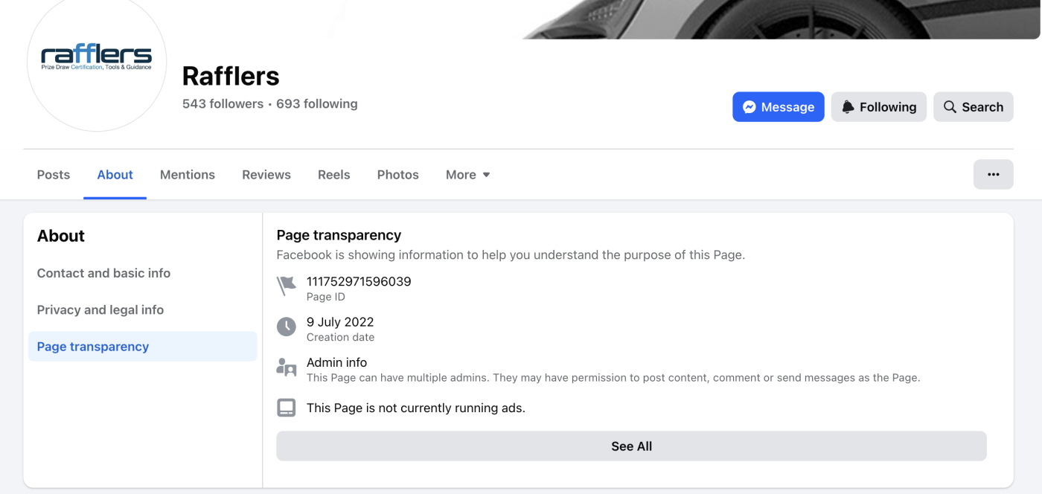Viewport: 1042px width, 494px height.
Task: Click the Following button
Action: pyautogui.click(x=878, y=106)
